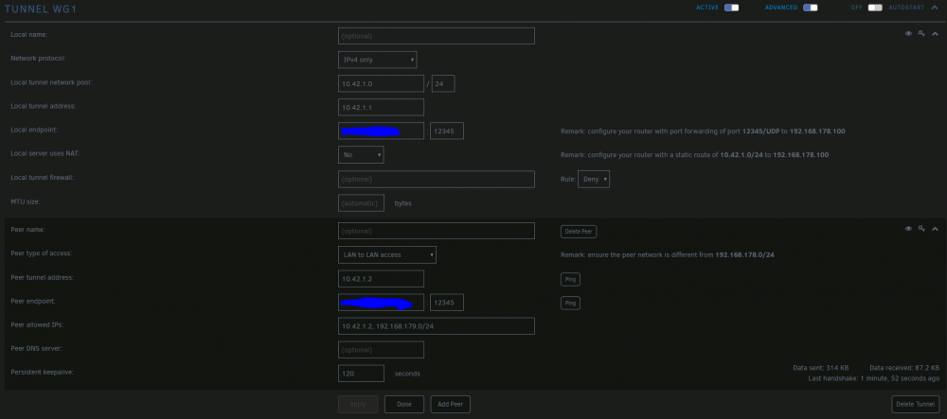Click the static route remark text
This screenshot has height=419, width=947.
[x=694, y=155]
